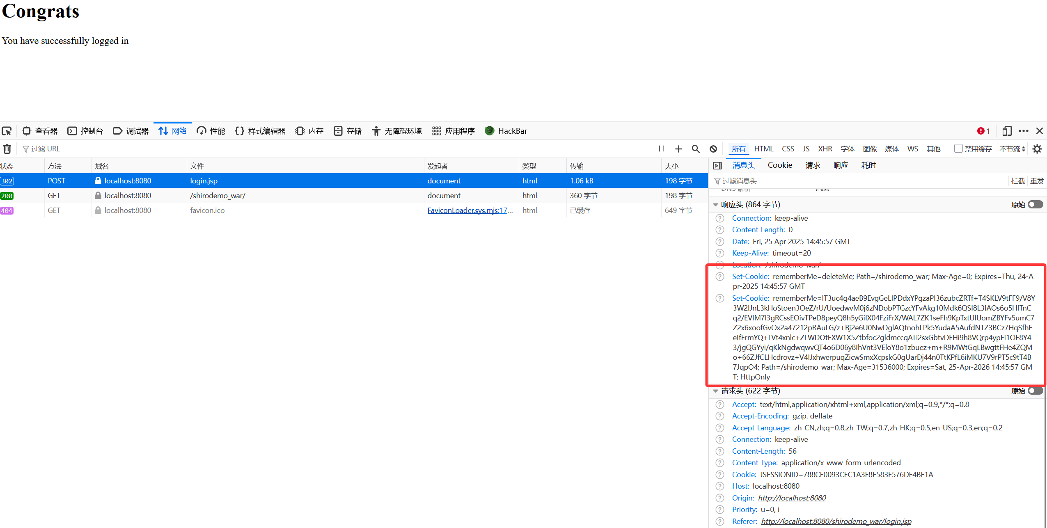Toggle responsive design mode icon
This screenshot has height=528, width=1047.
(x=1006, y=131)
